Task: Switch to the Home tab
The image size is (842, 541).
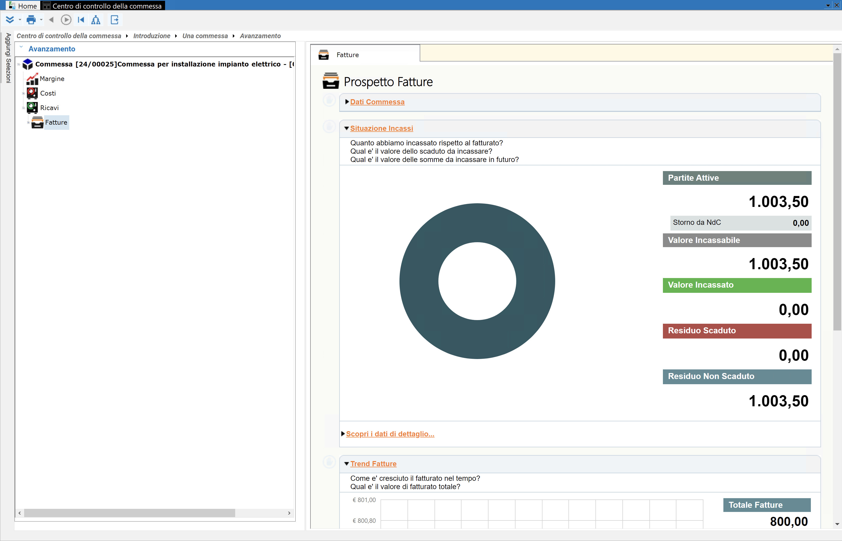Action: click(x=23, y=6)
